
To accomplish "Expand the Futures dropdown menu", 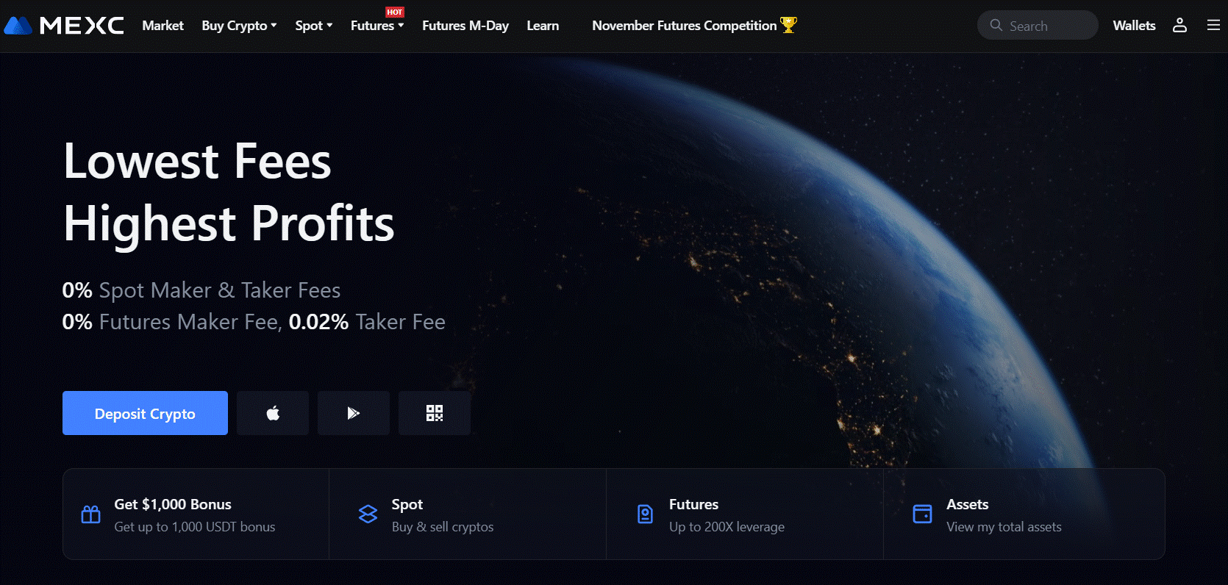I will click(377, 26).
